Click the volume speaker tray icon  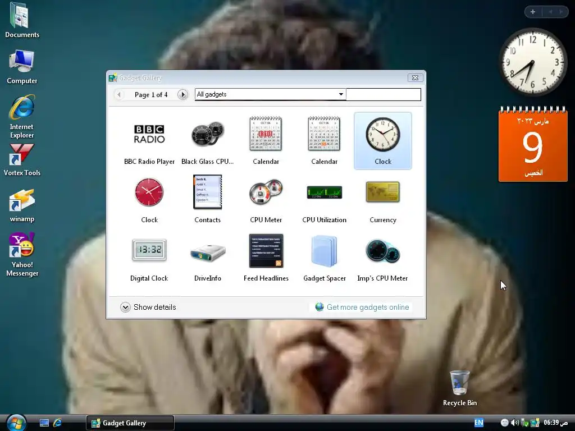point(514,423)
